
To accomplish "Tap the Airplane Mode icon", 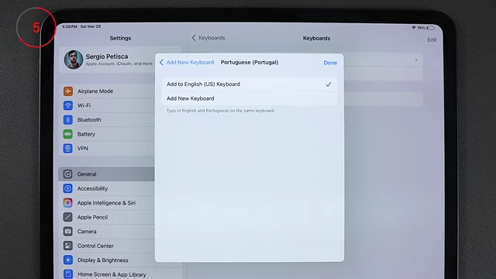I will (68, 91).
